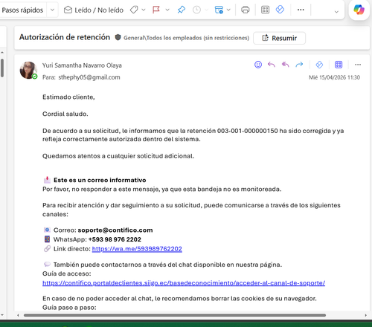Click the Autorización de retención subject
Image resolution: width=372 pixels, height=327 pixels.
click(65, 37)
